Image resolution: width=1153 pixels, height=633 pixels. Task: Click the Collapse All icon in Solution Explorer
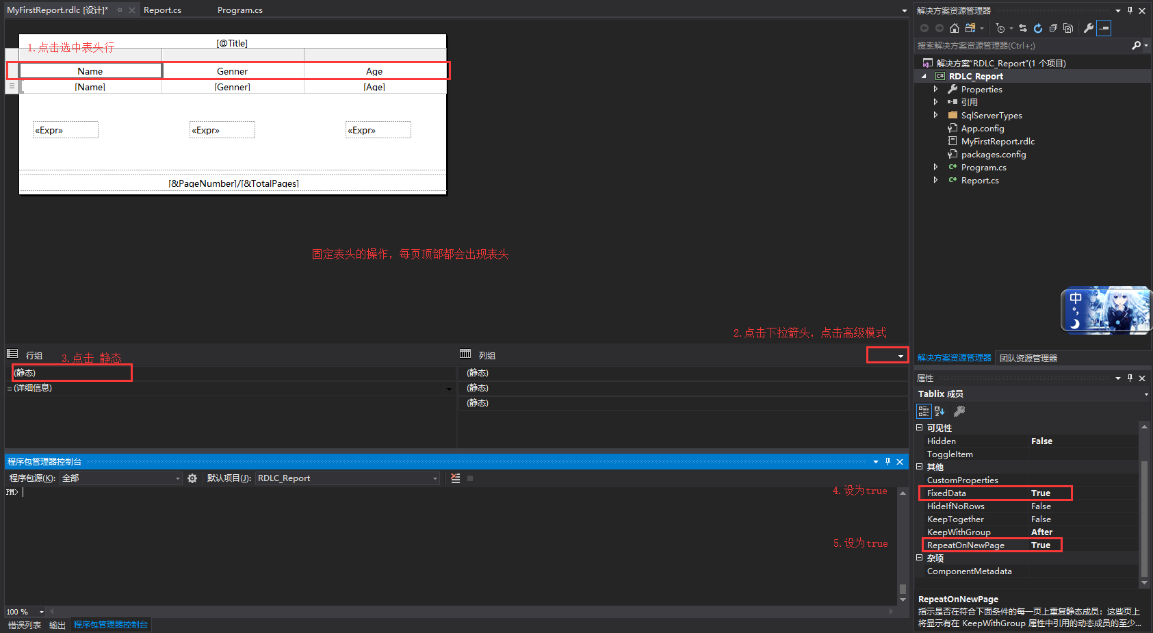(x=1054, y=28)
